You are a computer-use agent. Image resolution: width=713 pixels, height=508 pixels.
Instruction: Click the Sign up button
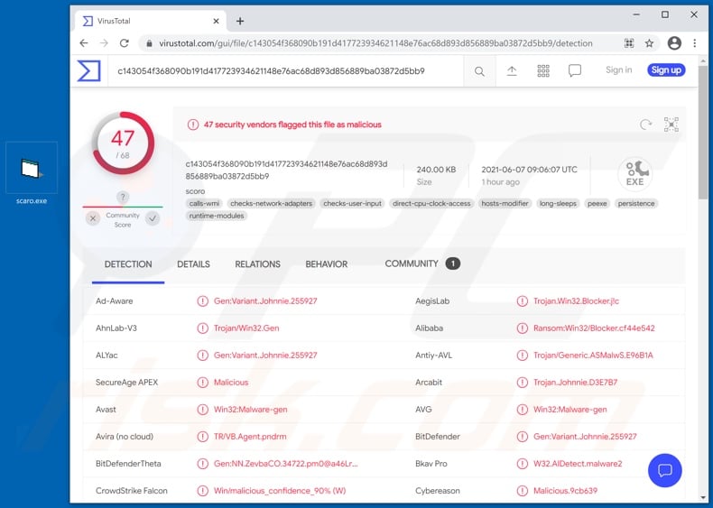666,70
